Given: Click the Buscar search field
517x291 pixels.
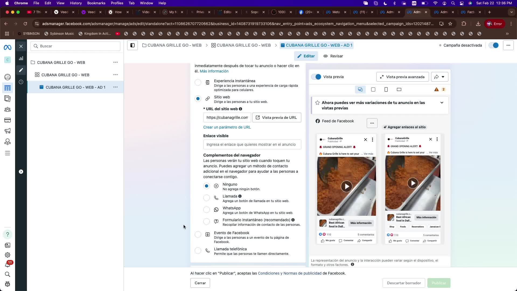Looking at the screenshot, I should [x=75, y=46].
